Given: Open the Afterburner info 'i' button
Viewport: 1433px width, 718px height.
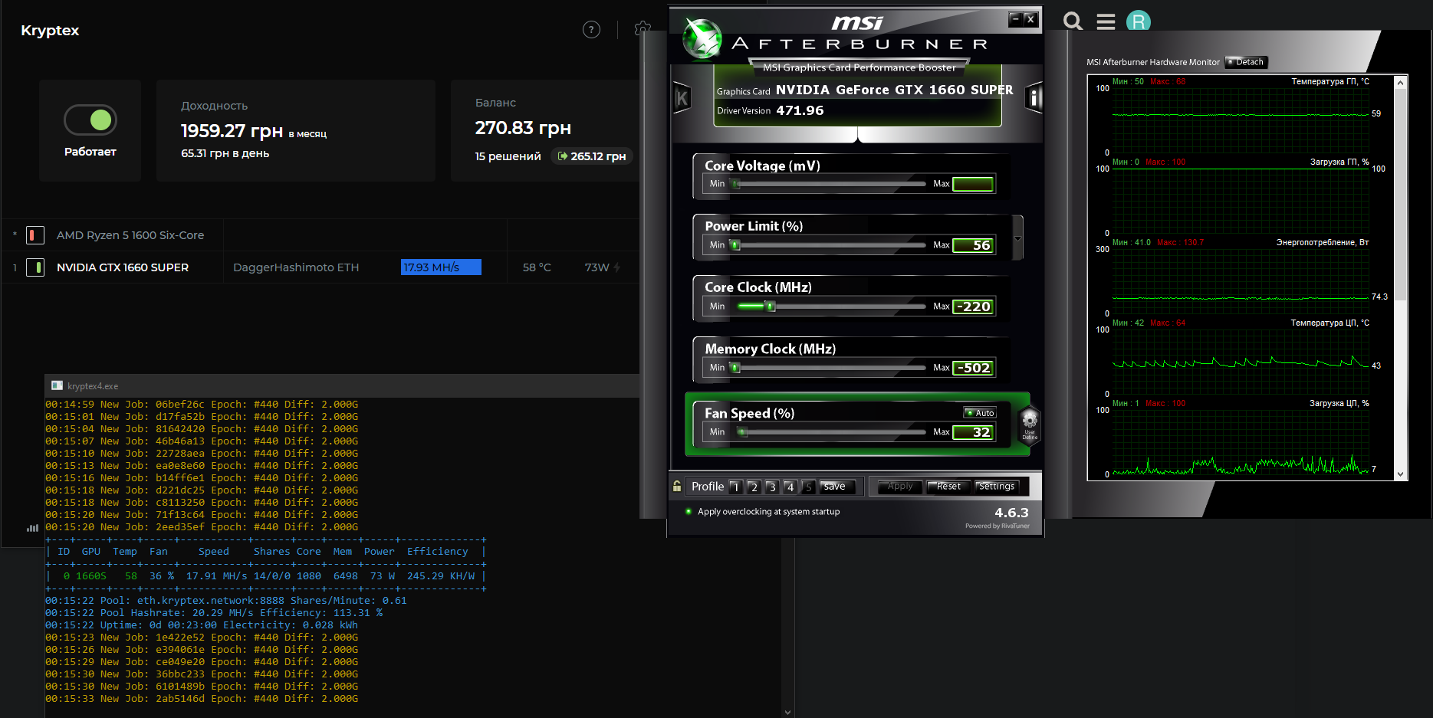Looking at the screenshot, I should (1034, 98).
